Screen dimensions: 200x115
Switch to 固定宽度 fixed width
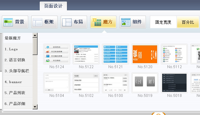pos(163,22)
